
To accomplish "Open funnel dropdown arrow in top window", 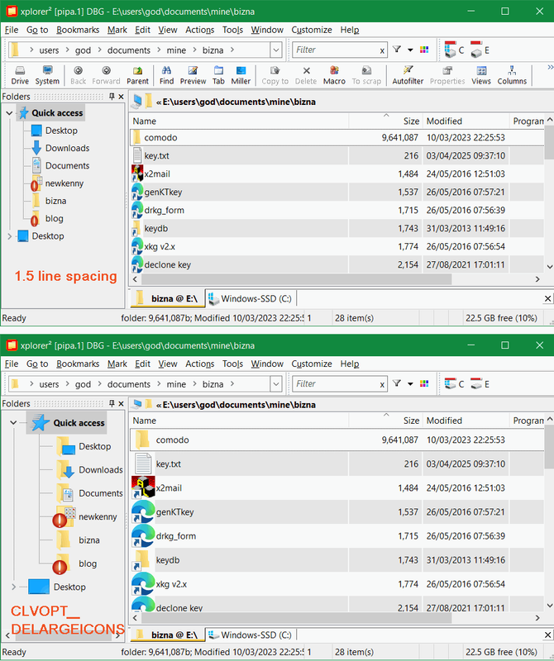I will pyautogui.click(x=410, y=50).
